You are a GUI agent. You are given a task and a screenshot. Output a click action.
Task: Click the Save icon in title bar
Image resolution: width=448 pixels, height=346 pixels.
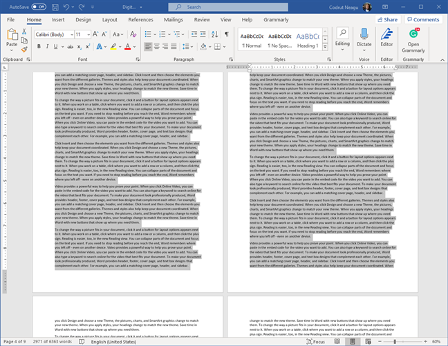pyautogui.click(x=55, y=7)
